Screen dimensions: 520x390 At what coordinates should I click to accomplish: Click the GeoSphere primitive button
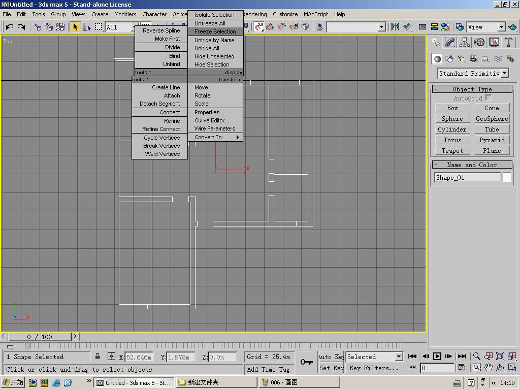(492, 119)
